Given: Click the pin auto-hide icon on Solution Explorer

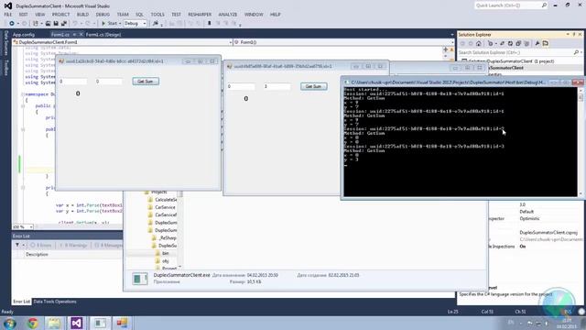Looking at the screenshot, I should tap(574, 35).
